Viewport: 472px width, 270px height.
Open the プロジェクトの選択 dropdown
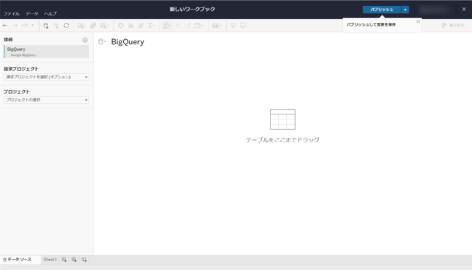(46, 100)
